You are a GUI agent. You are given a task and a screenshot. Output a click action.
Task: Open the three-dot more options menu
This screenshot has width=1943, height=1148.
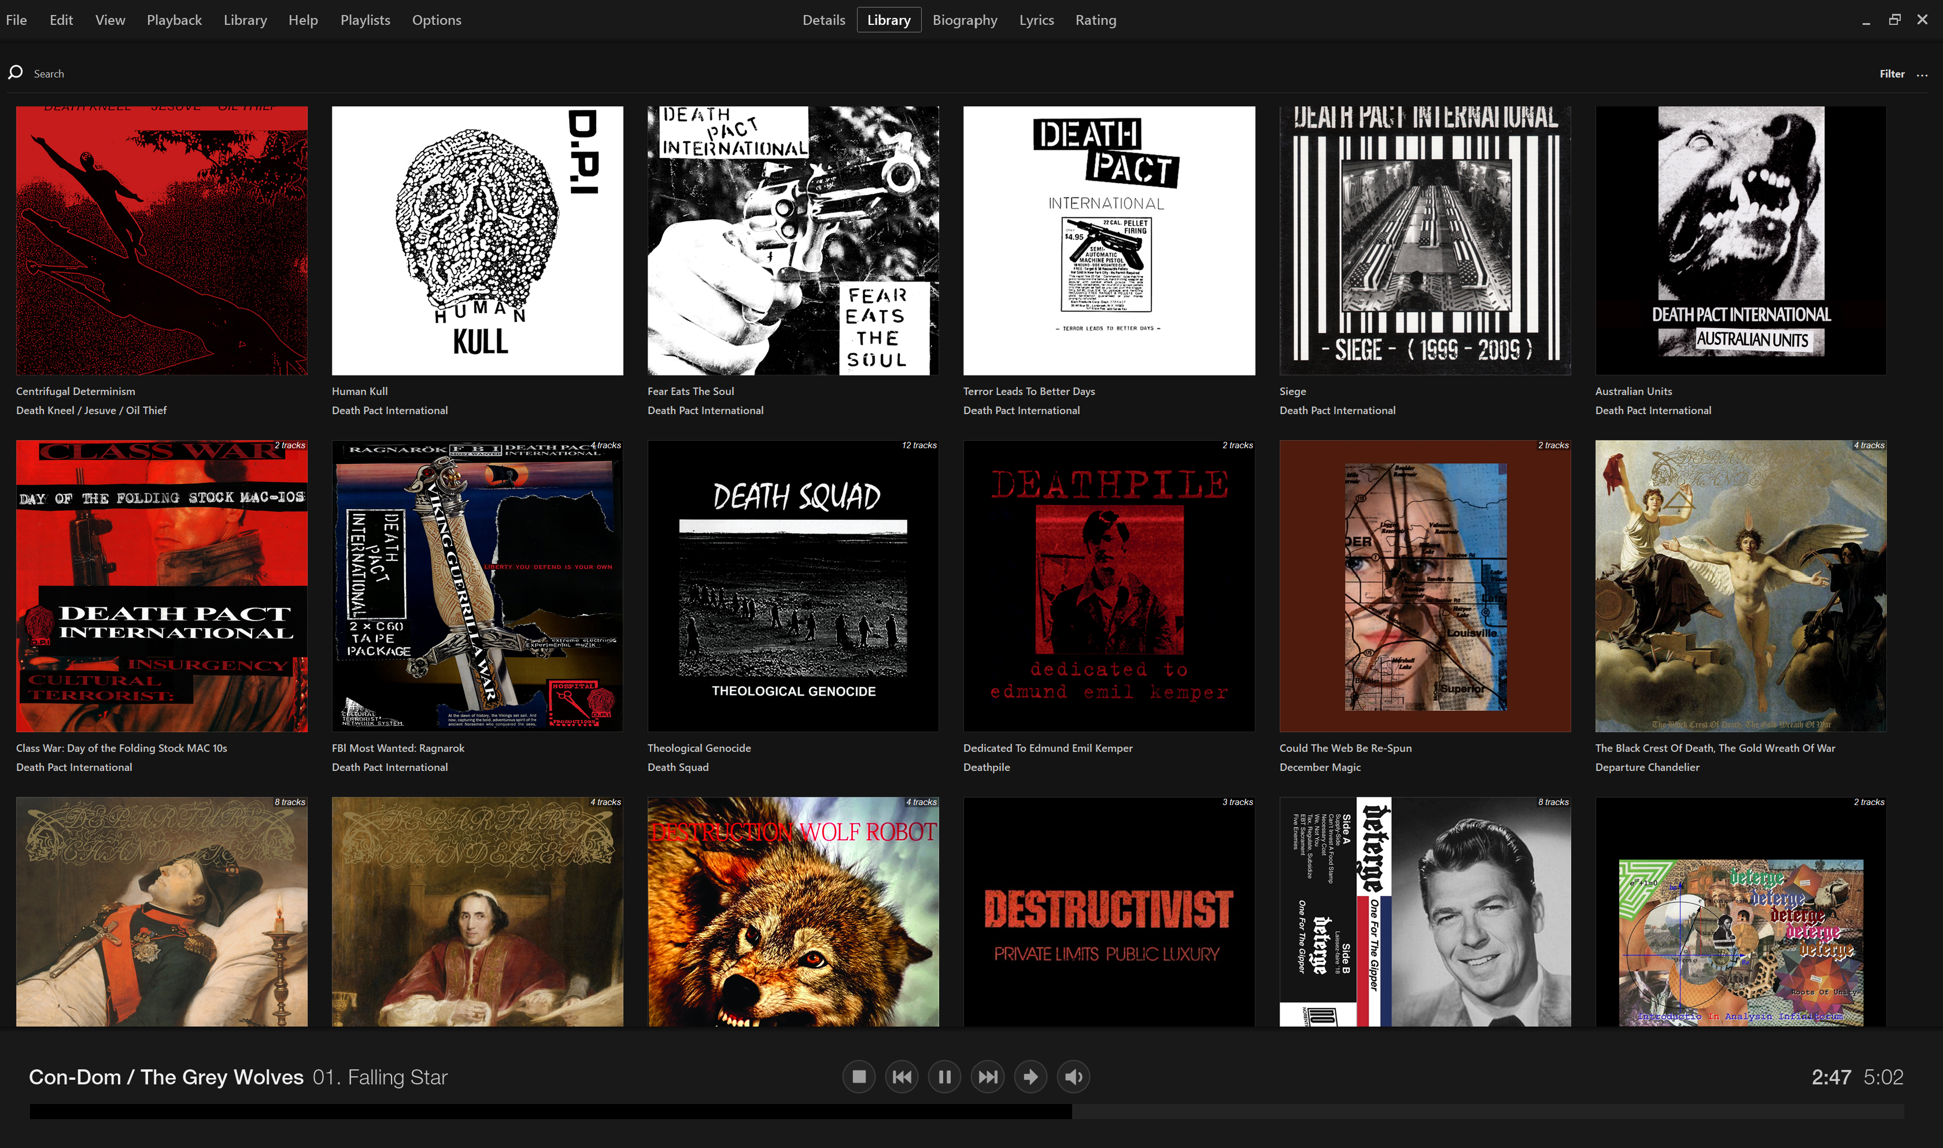1922,74
